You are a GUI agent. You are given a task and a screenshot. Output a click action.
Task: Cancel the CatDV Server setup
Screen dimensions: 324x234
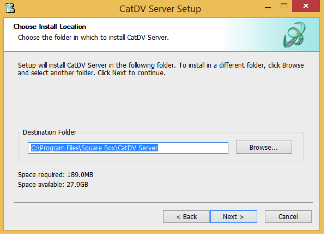click(x=288, y=217)
